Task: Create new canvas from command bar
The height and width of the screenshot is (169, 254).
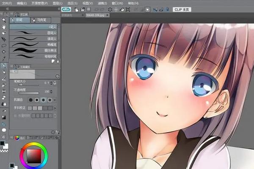Action: tap(77, 10)
